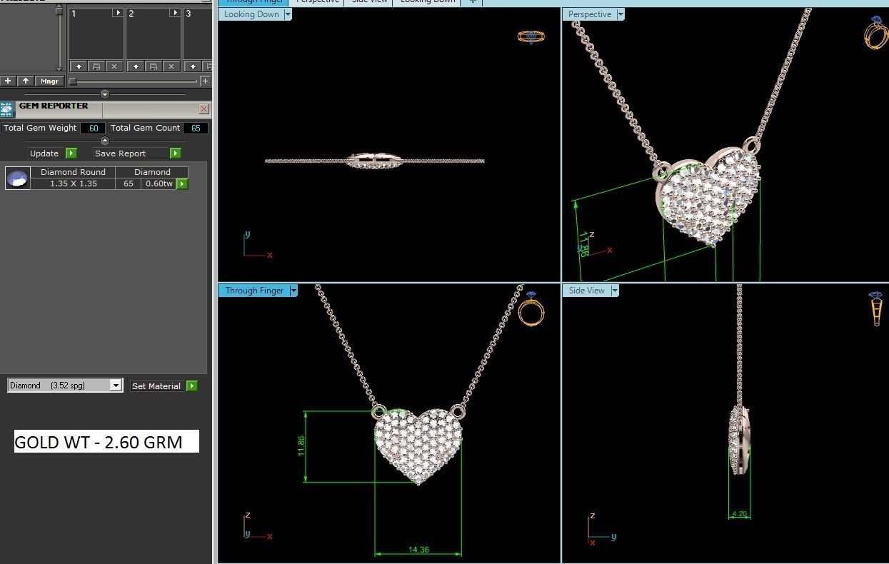This screenshot has height=564, width=889.
Task: Delete preset slot 1 with X icon
Action: 114,66
